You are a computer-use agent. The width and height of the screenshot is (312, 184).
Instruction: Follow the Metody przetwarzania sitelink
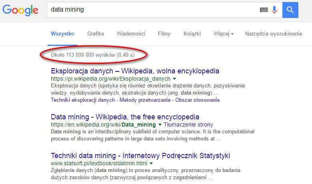(145, 100)
